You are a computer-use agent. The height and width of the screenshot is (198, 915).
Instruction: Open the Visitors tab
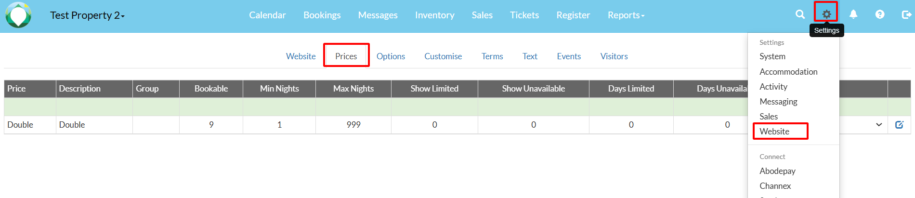coord(614,56)
